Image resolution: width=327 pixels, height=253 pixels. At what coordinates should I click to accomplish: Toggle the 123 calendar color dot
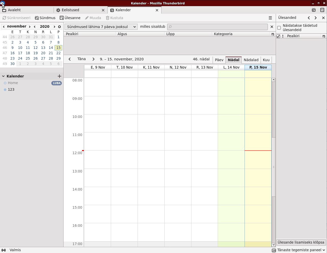5,90
